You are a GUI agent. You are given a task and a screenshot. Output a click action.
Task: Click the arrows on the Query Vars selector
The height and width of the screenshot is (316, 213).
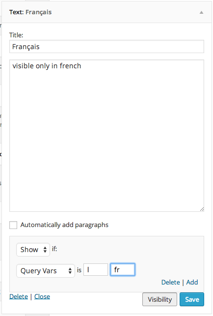[70, 271]
